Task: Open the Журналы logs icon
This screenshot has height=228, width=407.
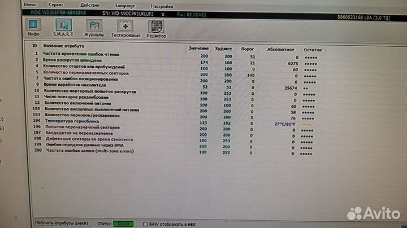Action: 94,28
